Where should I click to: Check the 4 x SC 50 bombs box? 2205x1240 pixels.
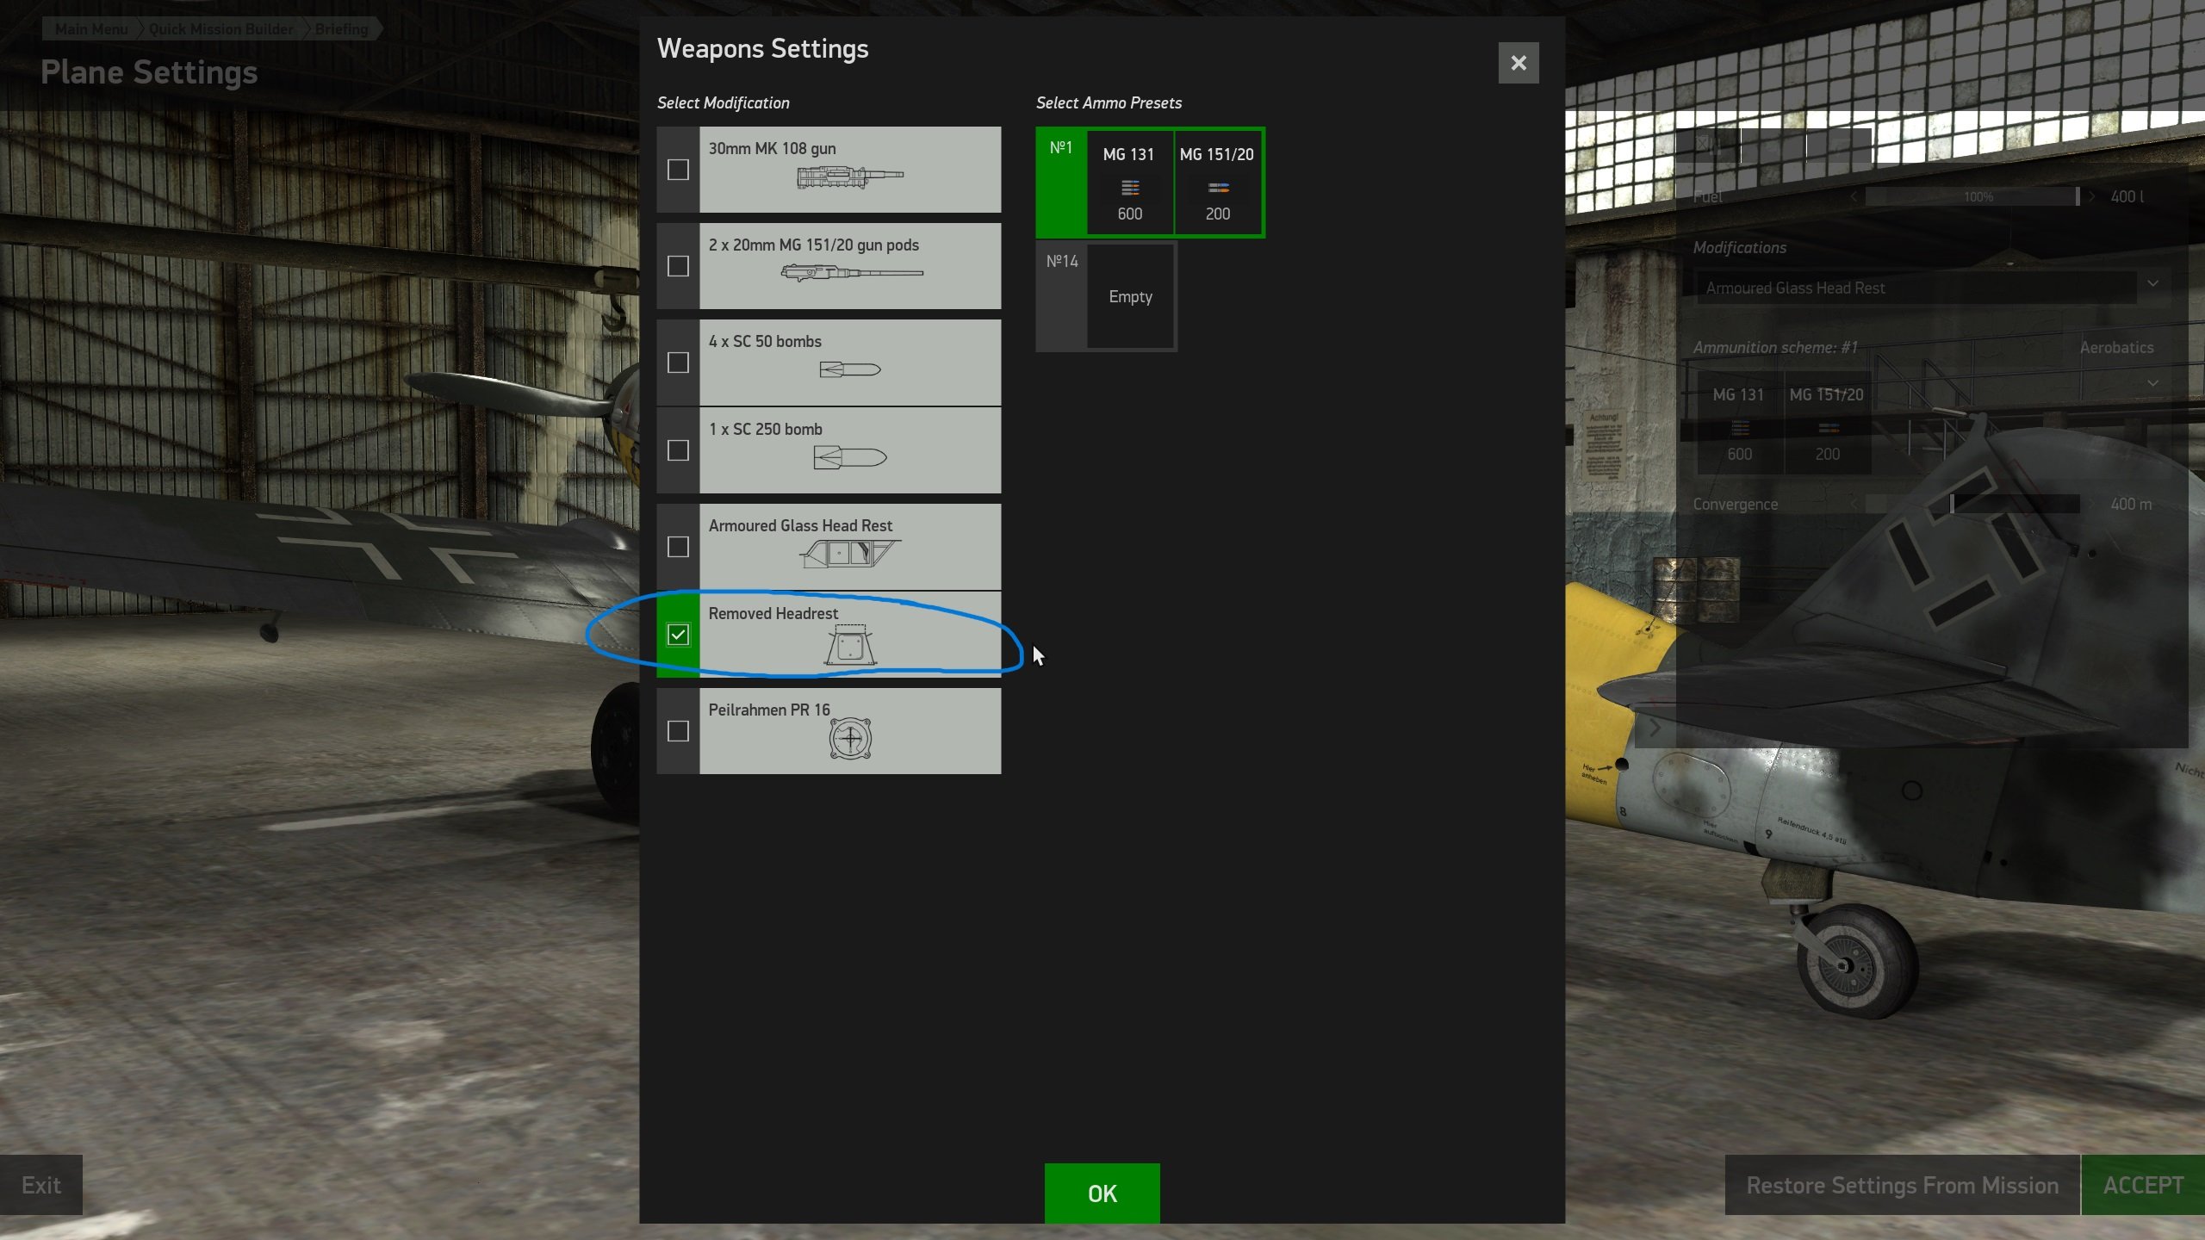click(x=678, y=363)
